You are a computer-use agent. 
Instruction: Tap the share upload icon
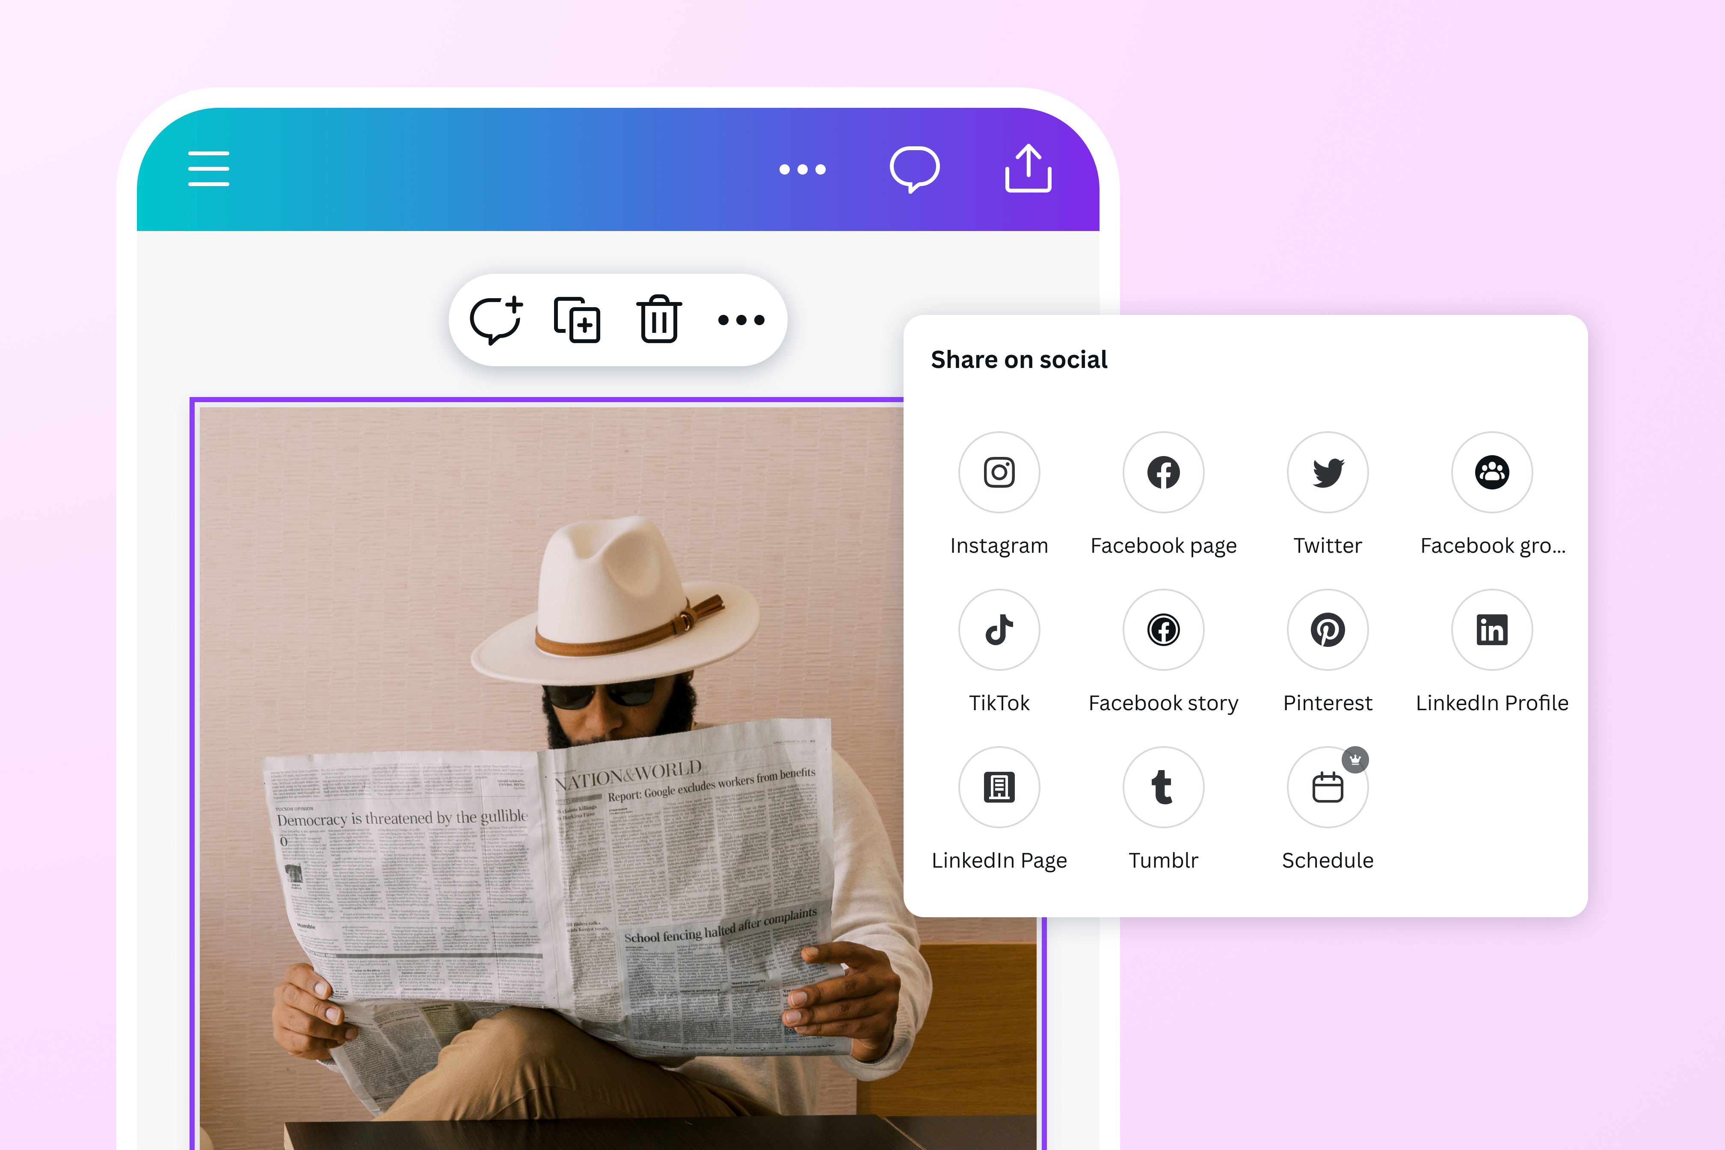click(x=1028, y=169)
